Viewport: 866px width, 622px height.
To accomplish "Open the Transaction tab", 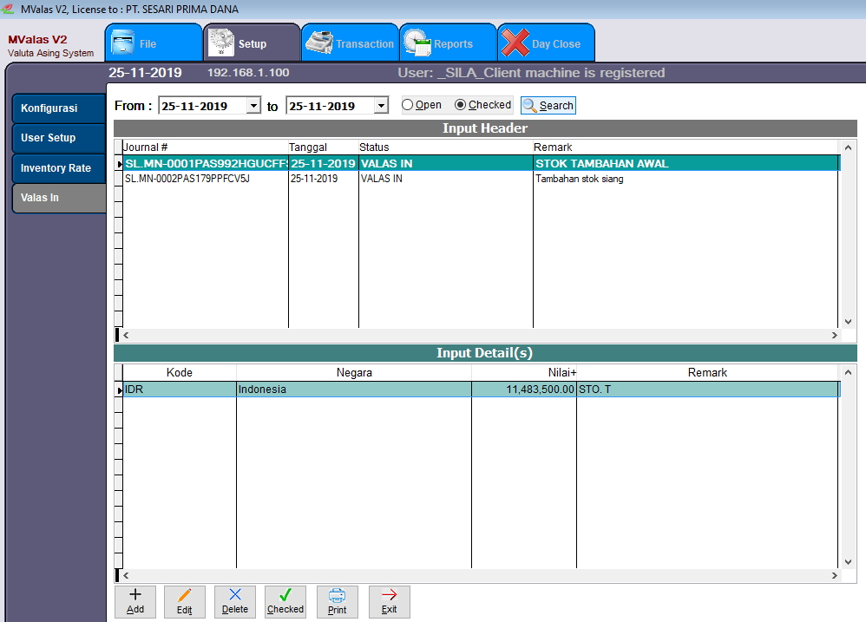I will pyautogui.click(x=350, y=43).
